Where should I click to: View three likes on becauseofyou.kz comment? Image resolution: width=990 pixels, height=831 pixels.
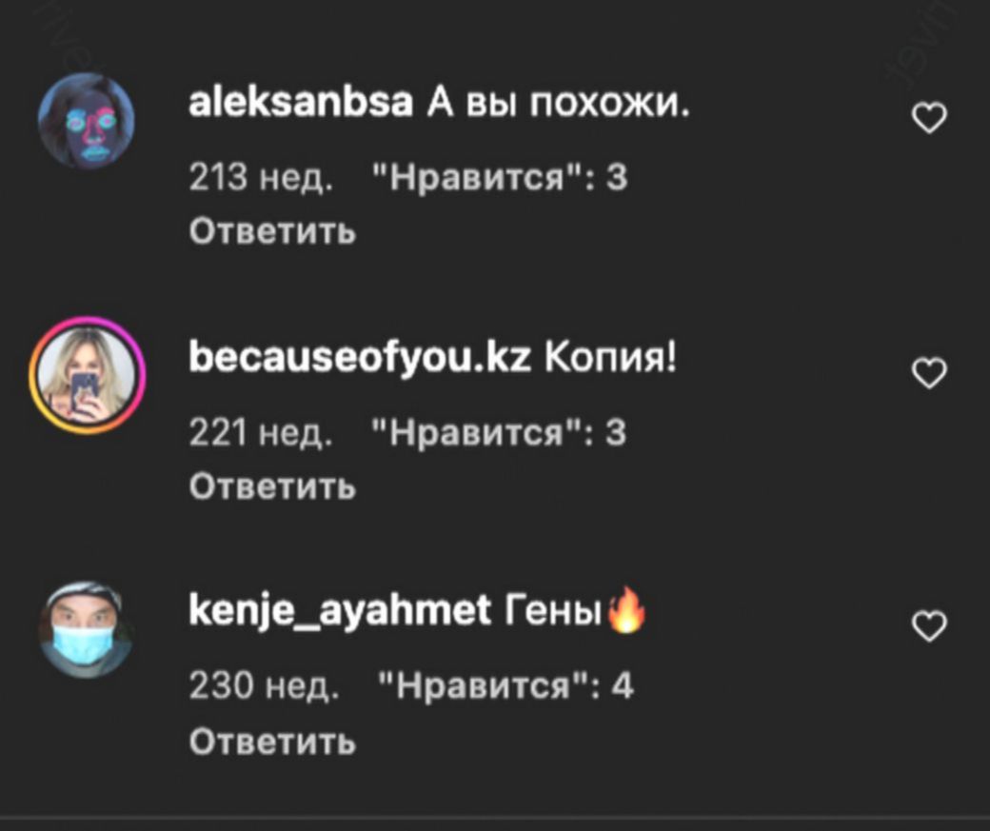pos(500,433)
